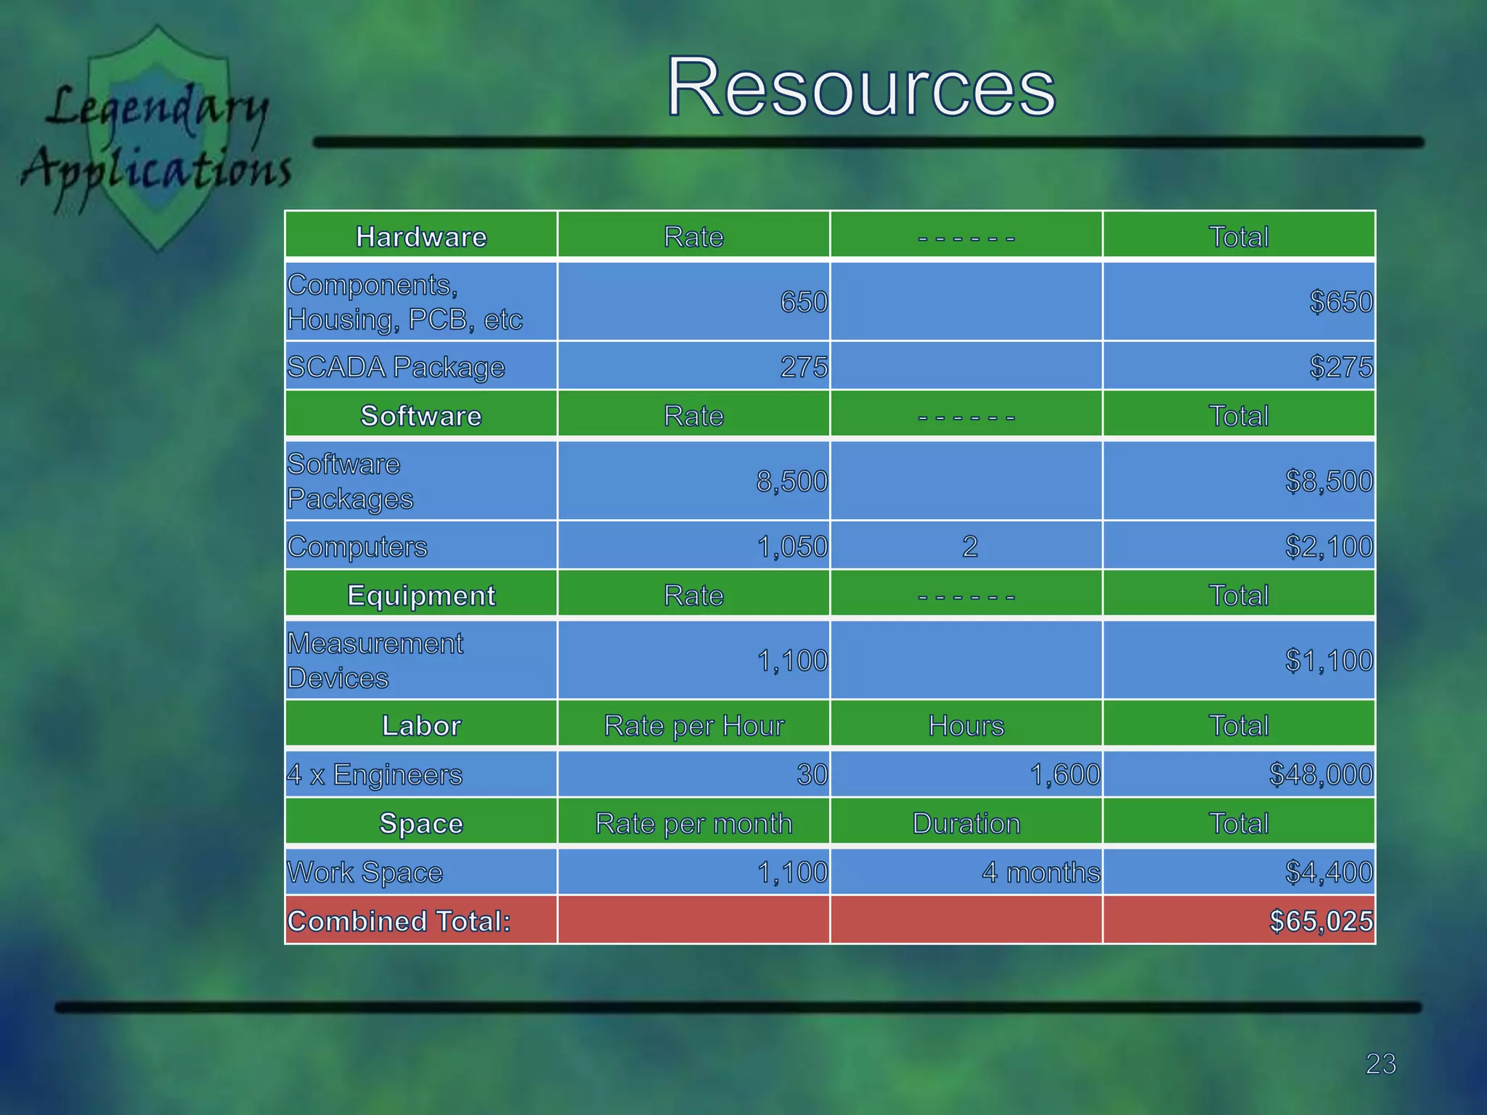Click the Computers quantity cell showing 2
Viewport: 1487px width, 1115px height.
[x=969, y=546]
